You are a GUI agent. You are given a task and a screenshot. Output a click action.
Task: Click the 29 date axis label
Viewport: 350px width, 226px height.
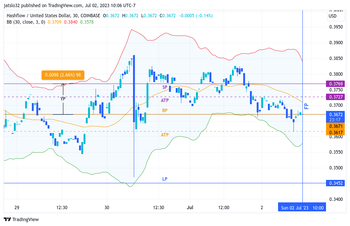point(17,208)
